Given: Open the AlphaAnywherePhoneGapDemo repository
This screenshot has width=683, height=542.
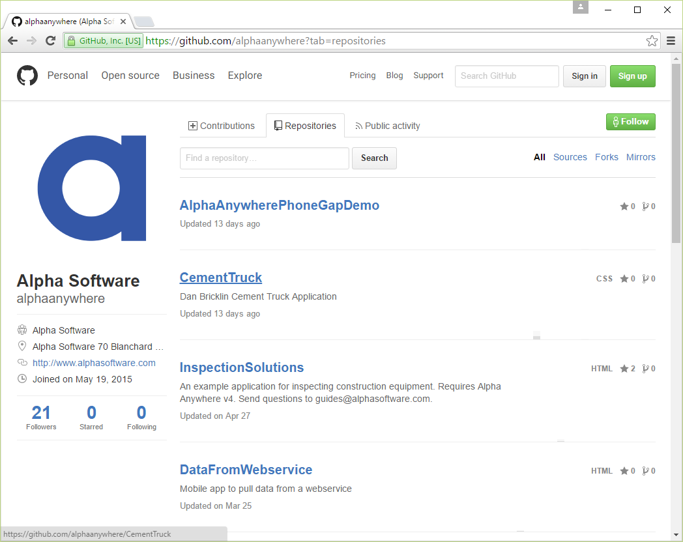Looking at the screenshot, I should (280, 205).
